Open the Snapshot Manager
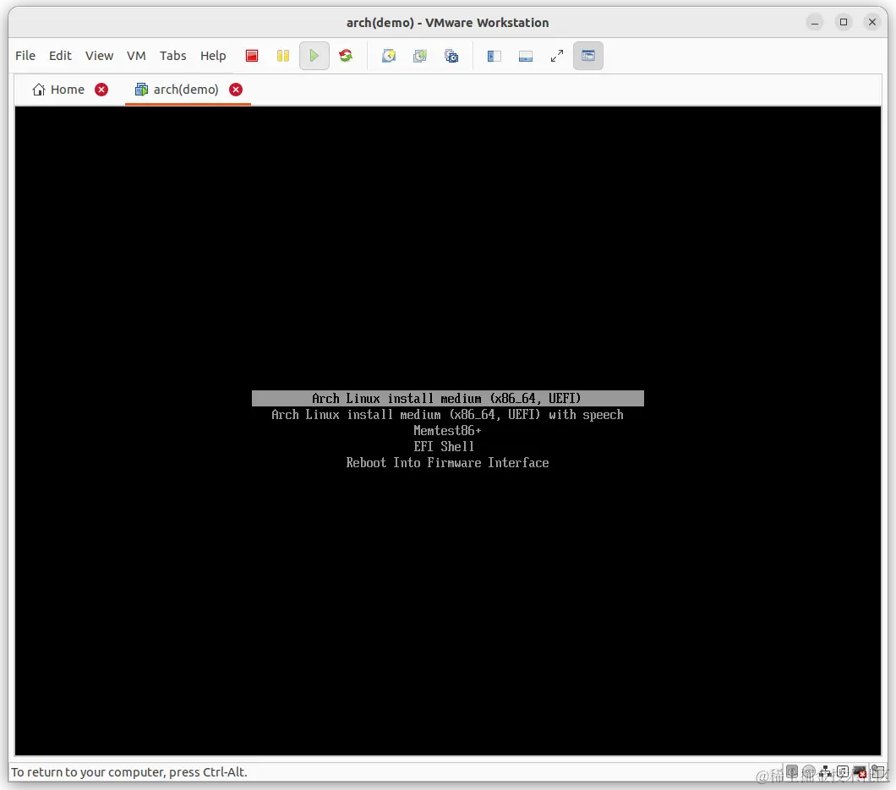 tap(451, 56)
